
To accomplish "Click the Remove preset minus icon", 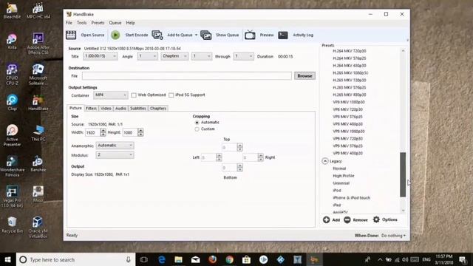I will point(347,219).
